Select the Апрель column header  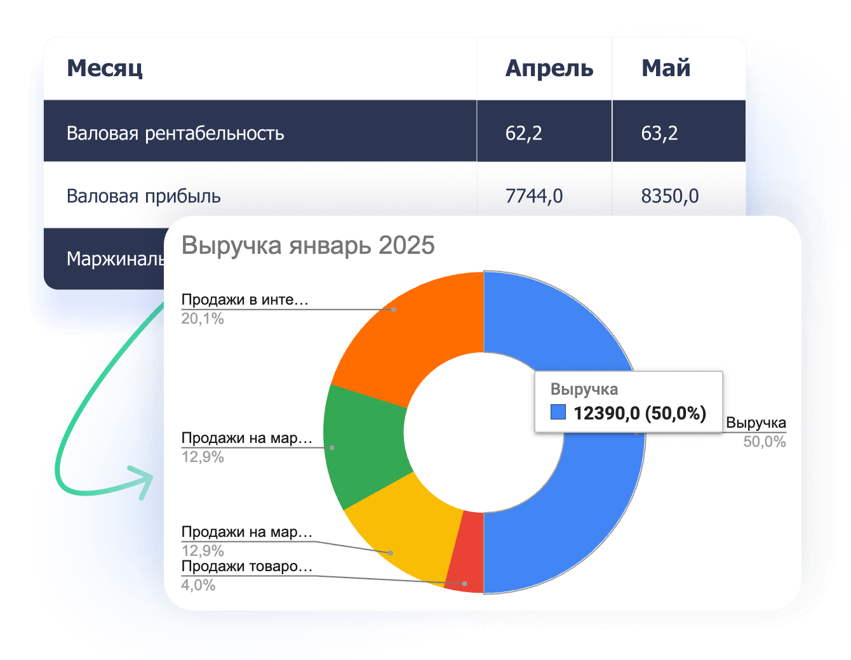point(549,68)
